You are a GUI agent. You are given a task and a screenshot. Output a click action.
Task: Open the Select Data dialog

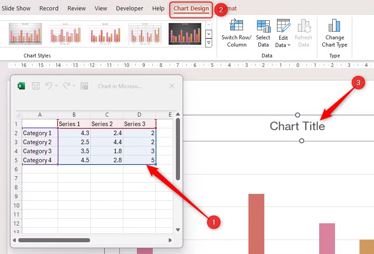[x=263, y=33]
